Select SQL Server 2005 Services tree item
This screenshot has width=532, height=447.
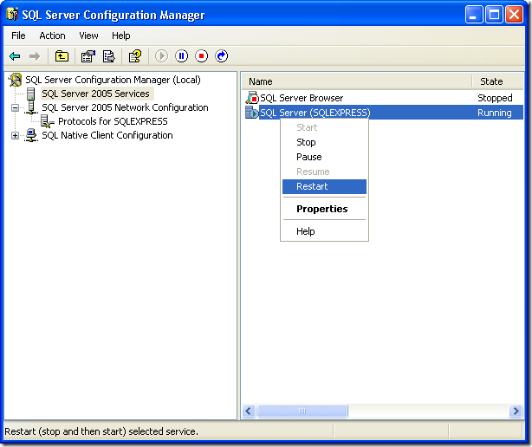tap(95, 94)
